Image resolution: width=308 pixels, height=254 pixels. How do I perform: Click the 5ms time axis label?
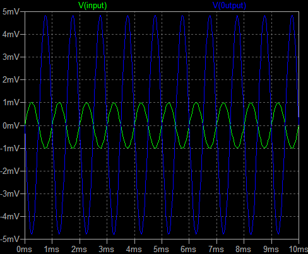(x=161, y=250)
